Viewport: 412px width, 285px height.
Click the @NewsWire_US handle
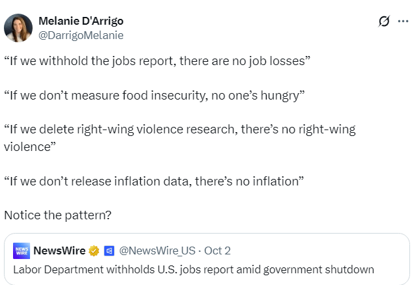point(158,251)
